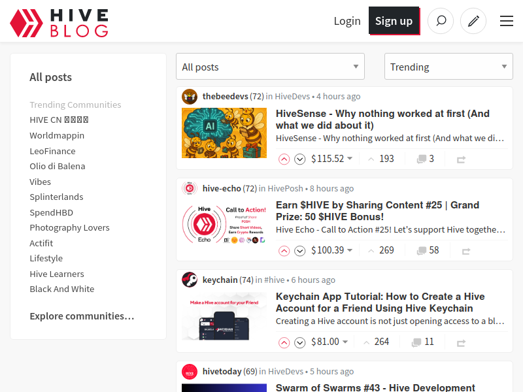The width and height of the screenshot is (523, 392).
Task: Open the SpendHBD community
Action: click(x=52, y=212)
